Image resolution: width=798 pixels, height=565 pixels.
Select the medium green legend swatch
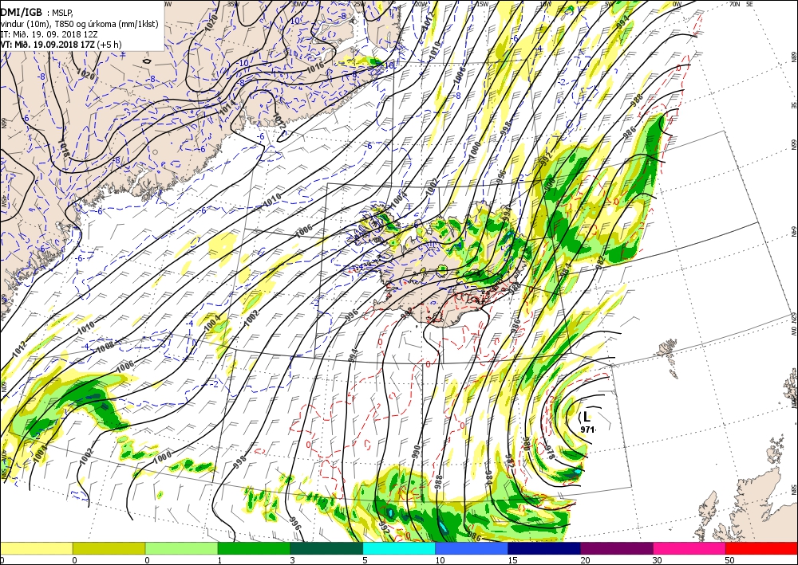254,548
